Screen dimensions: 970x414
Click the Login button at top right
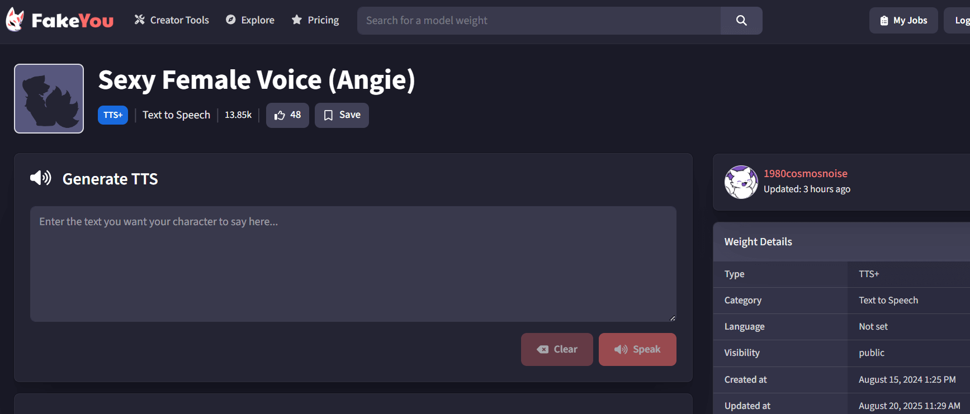[x=958, y=21]
